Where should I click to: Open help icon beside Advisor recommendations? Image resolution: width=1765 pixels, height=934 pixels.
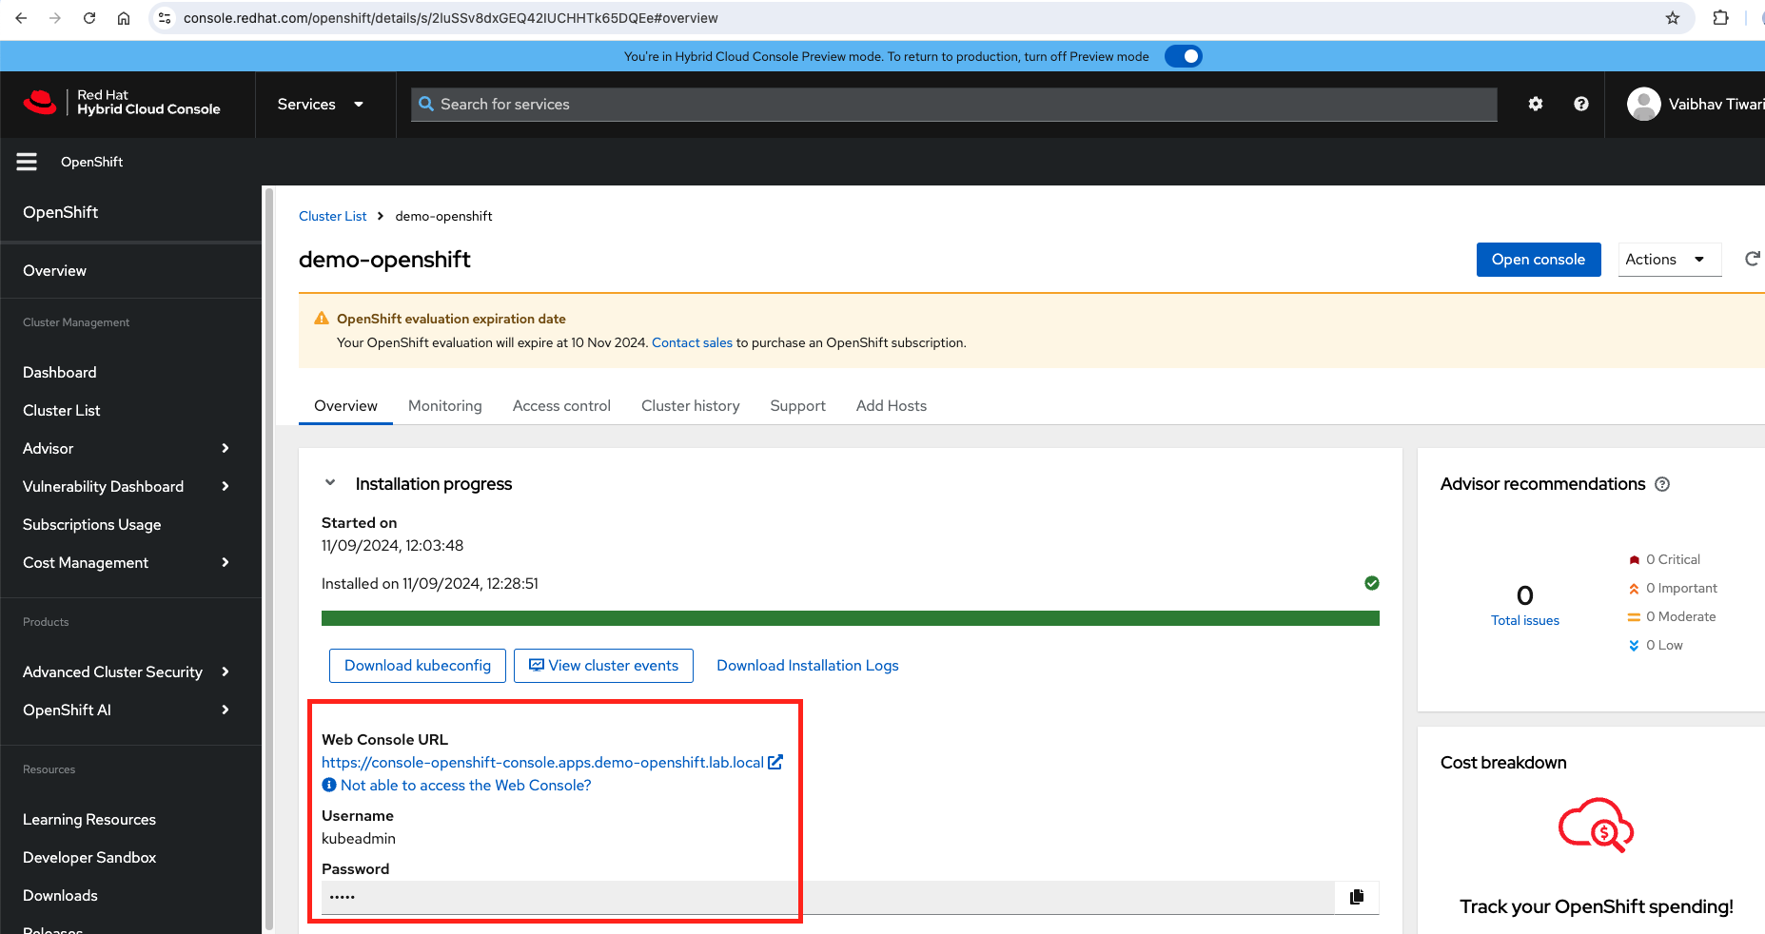[x=1662, y=484]
